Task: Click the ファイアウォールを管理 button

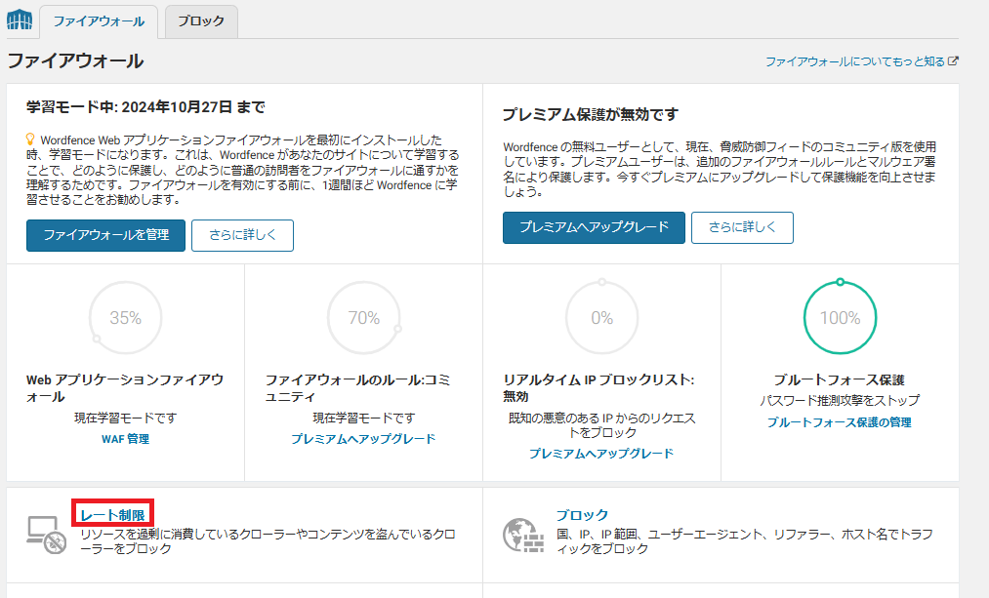Action: click(106, 235)
